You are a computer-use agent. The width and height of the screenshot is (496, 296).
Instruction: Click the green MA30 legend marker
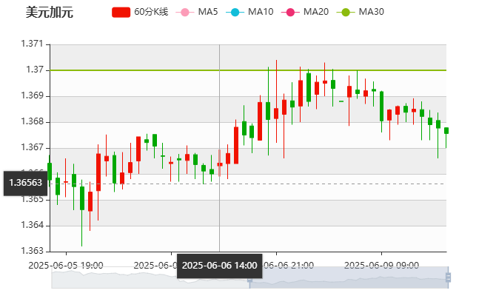coord(346,13)
